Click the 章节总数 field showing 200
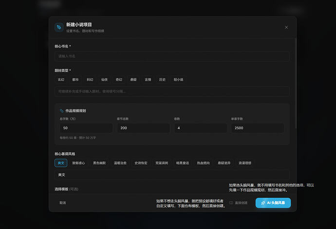This screenshot has width=336, height=229. coord(143,128)
